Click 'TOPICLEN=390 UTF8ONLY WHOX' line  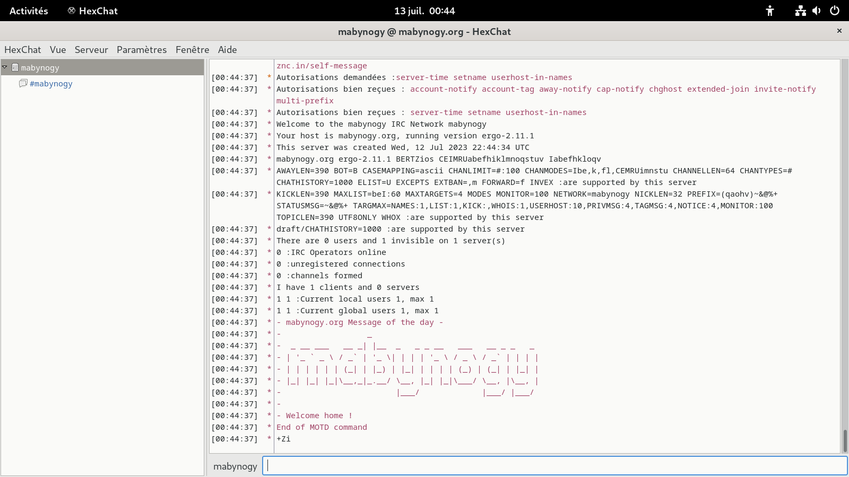410,217
